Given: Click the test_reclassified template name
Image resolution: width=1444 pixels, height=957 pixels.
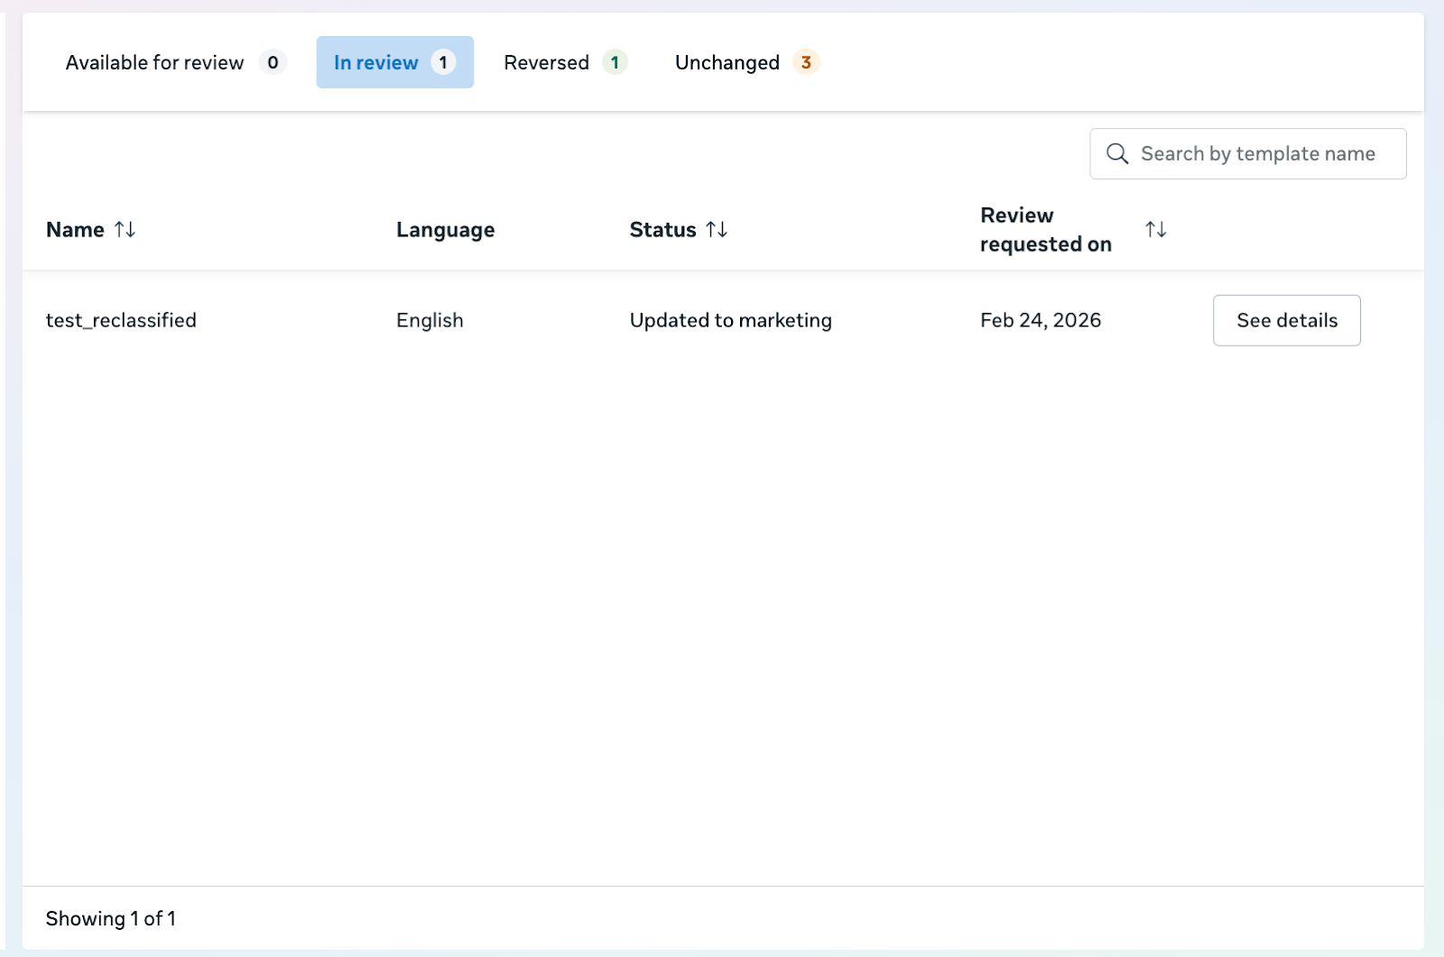Looking at the screenshot, I should [121, 320].
